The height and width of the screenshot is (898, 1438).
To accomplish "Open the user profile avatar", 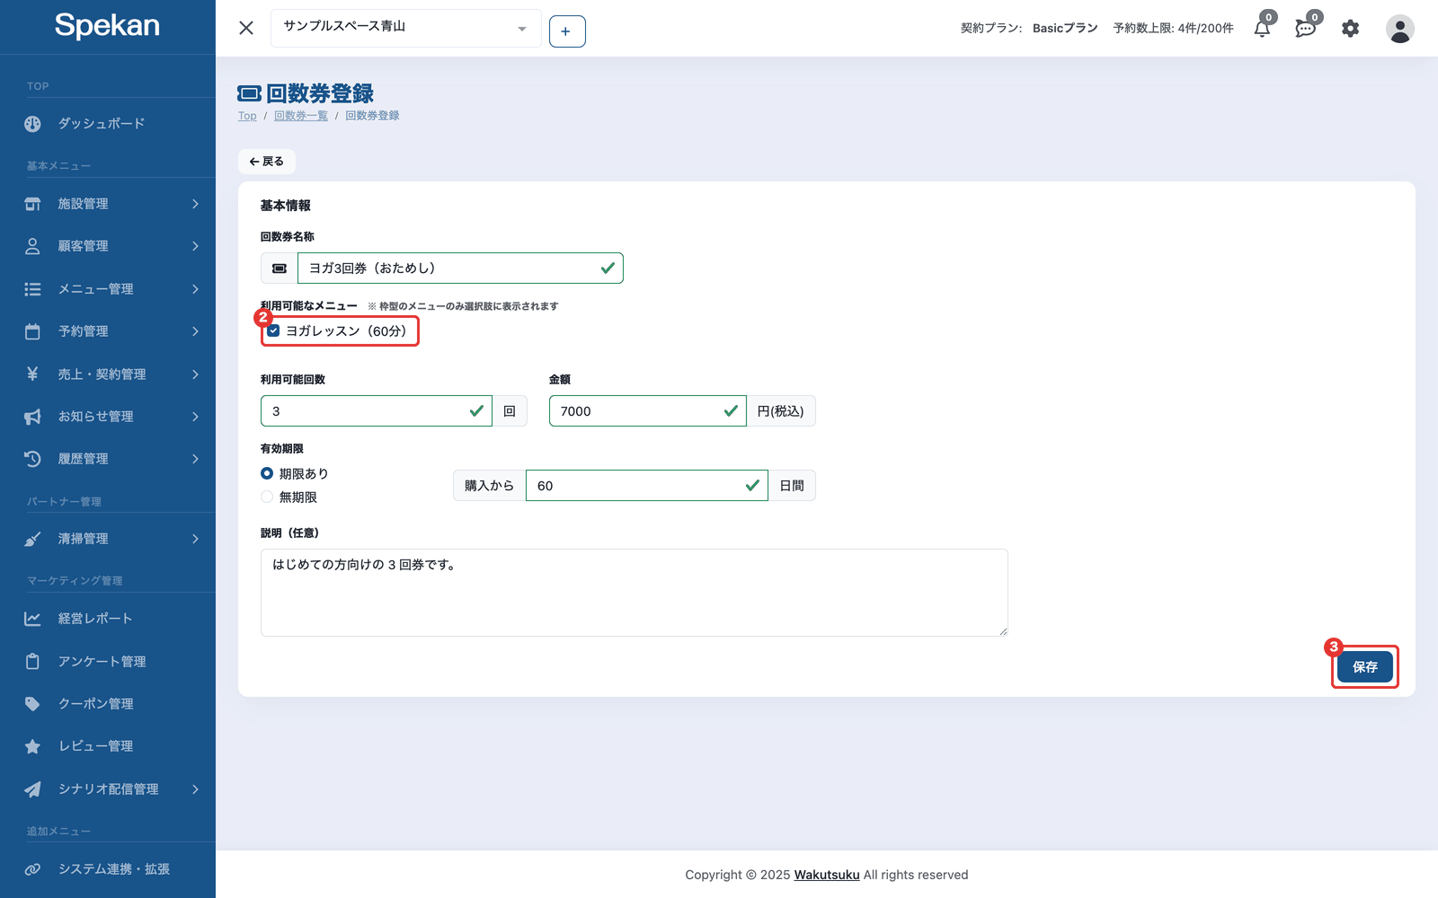I will click(x=1399, y=29).
